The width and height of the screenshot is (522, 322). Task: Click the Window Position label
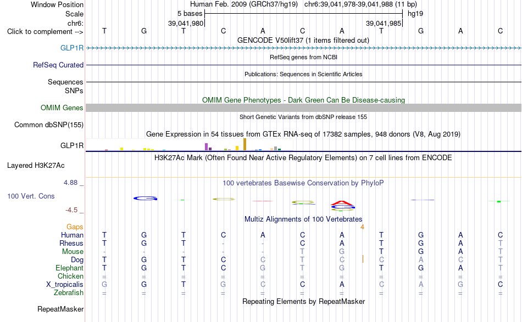click(x=57, y=4)
